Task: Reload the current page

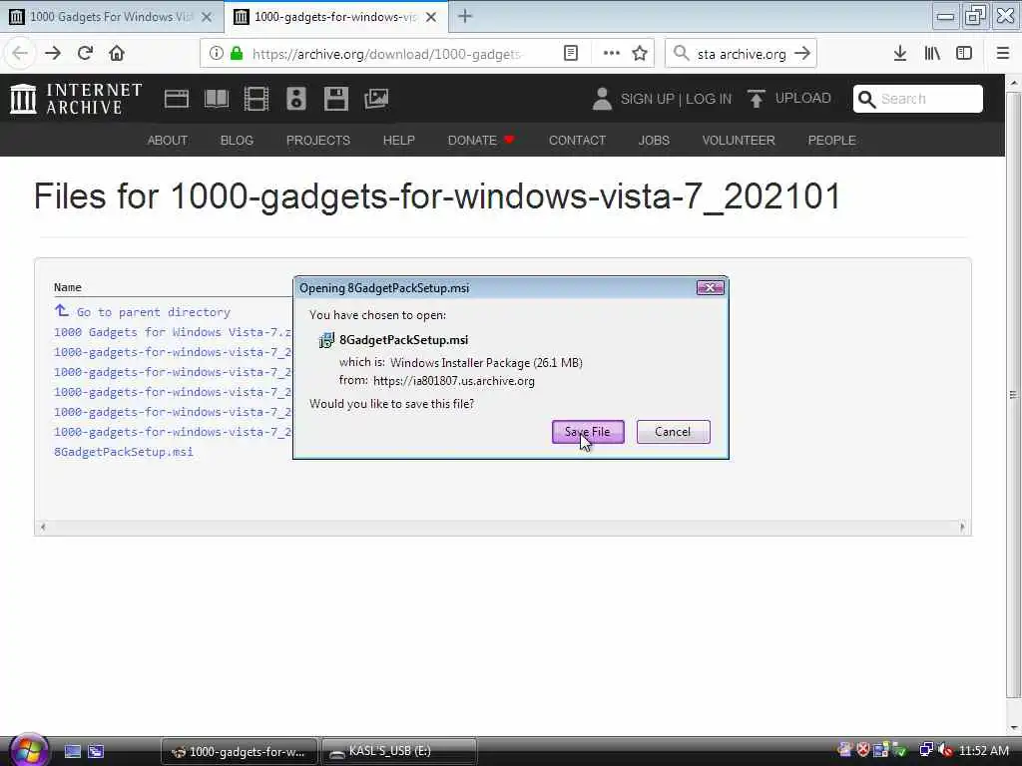Action: coord(85,54)
